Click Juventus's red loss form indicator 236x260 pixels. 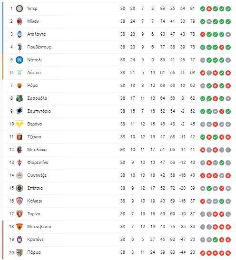tap(222, 47)
